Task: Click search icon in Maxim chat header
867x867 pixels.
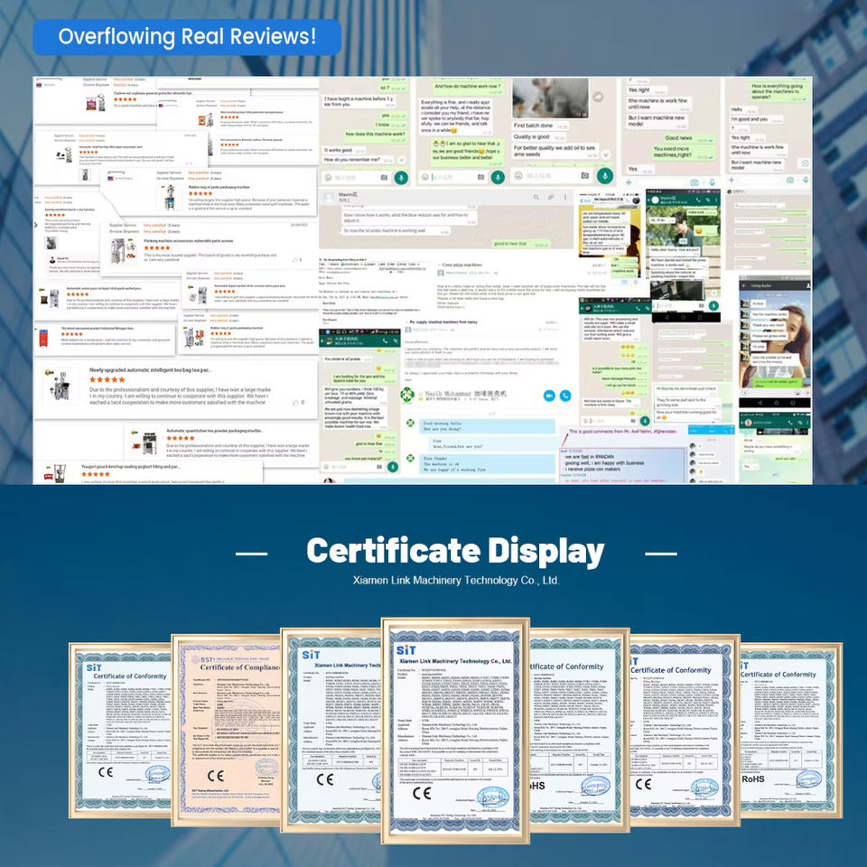Action: coord(536,197)
